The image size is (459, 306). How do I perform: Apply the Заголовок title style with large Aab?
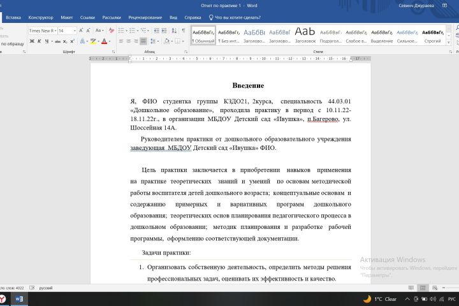point(305,36)
